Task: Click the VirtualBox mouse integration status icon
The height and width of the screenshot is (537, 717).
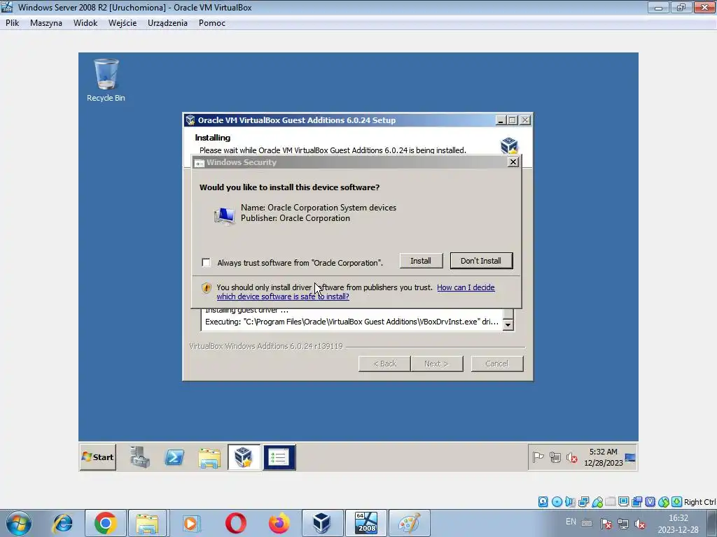Action: (x=664, y=502)
